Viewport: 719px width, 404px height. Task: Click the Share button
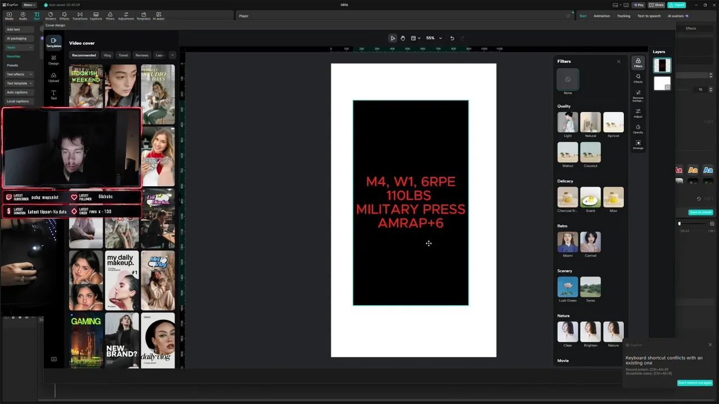[x=657, y=5]
